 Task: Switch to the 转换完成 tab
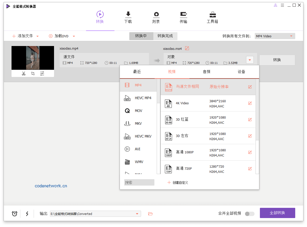point(165,36)
